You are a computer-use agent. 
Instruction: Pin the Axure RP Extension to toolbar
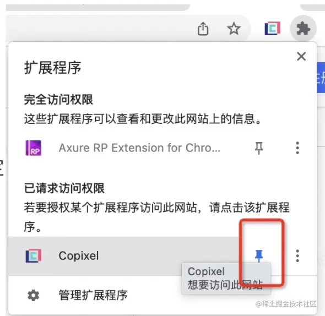259,148
